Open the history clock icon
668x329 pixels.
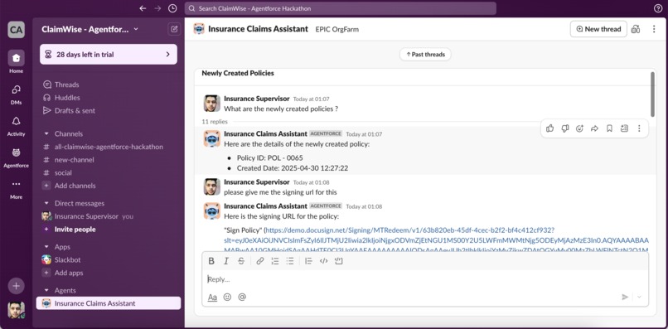click(x=172, y=8)
